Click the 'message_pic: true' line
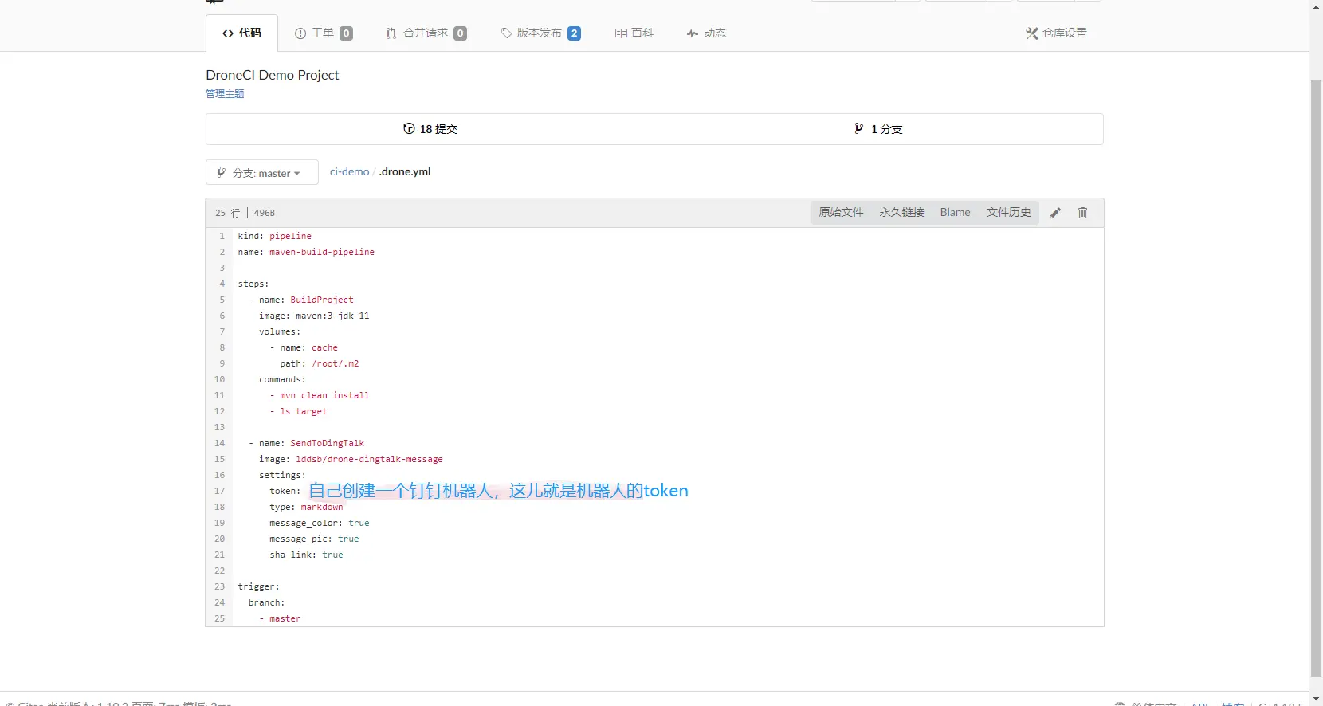Image resolution: width=1323 pixels, height=706 pixels. click(x=314, y=539)
